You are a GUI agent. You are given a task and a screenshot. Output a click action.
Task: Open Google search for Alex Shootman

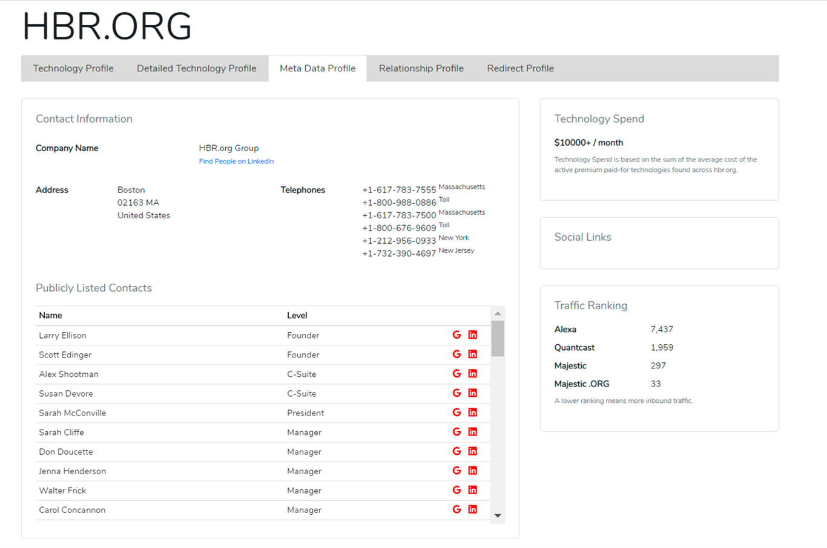coord(456,374)
